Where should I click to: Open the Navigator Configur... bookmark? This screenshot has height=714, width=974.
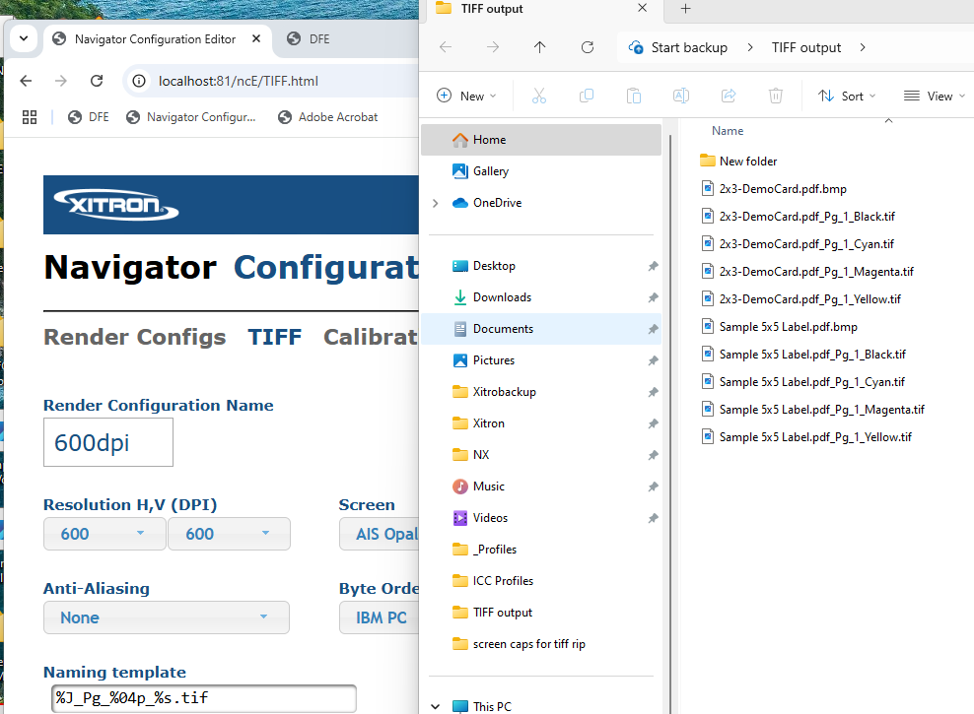click(x=190, y=117)
